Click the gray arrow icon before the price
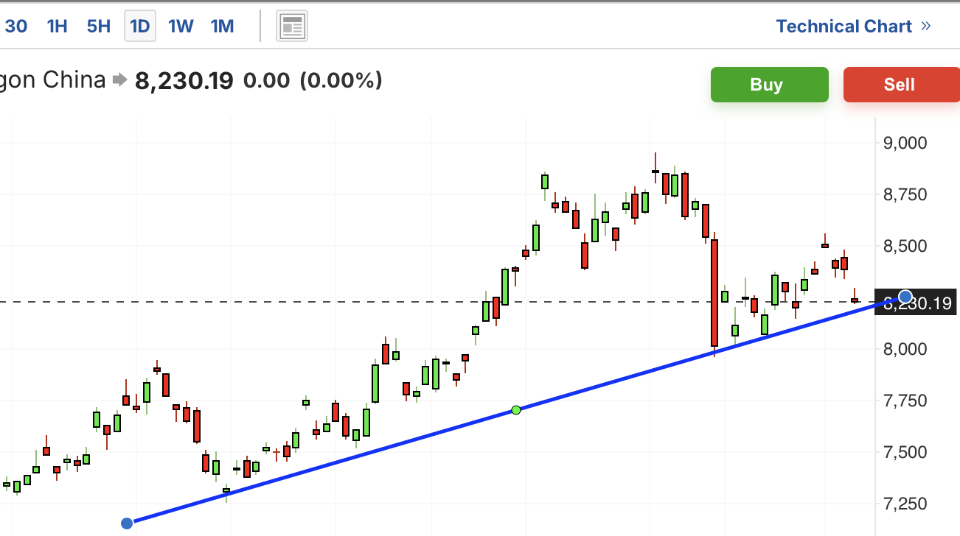Viewport: 960px width, 536px height. tap(119, 80)
